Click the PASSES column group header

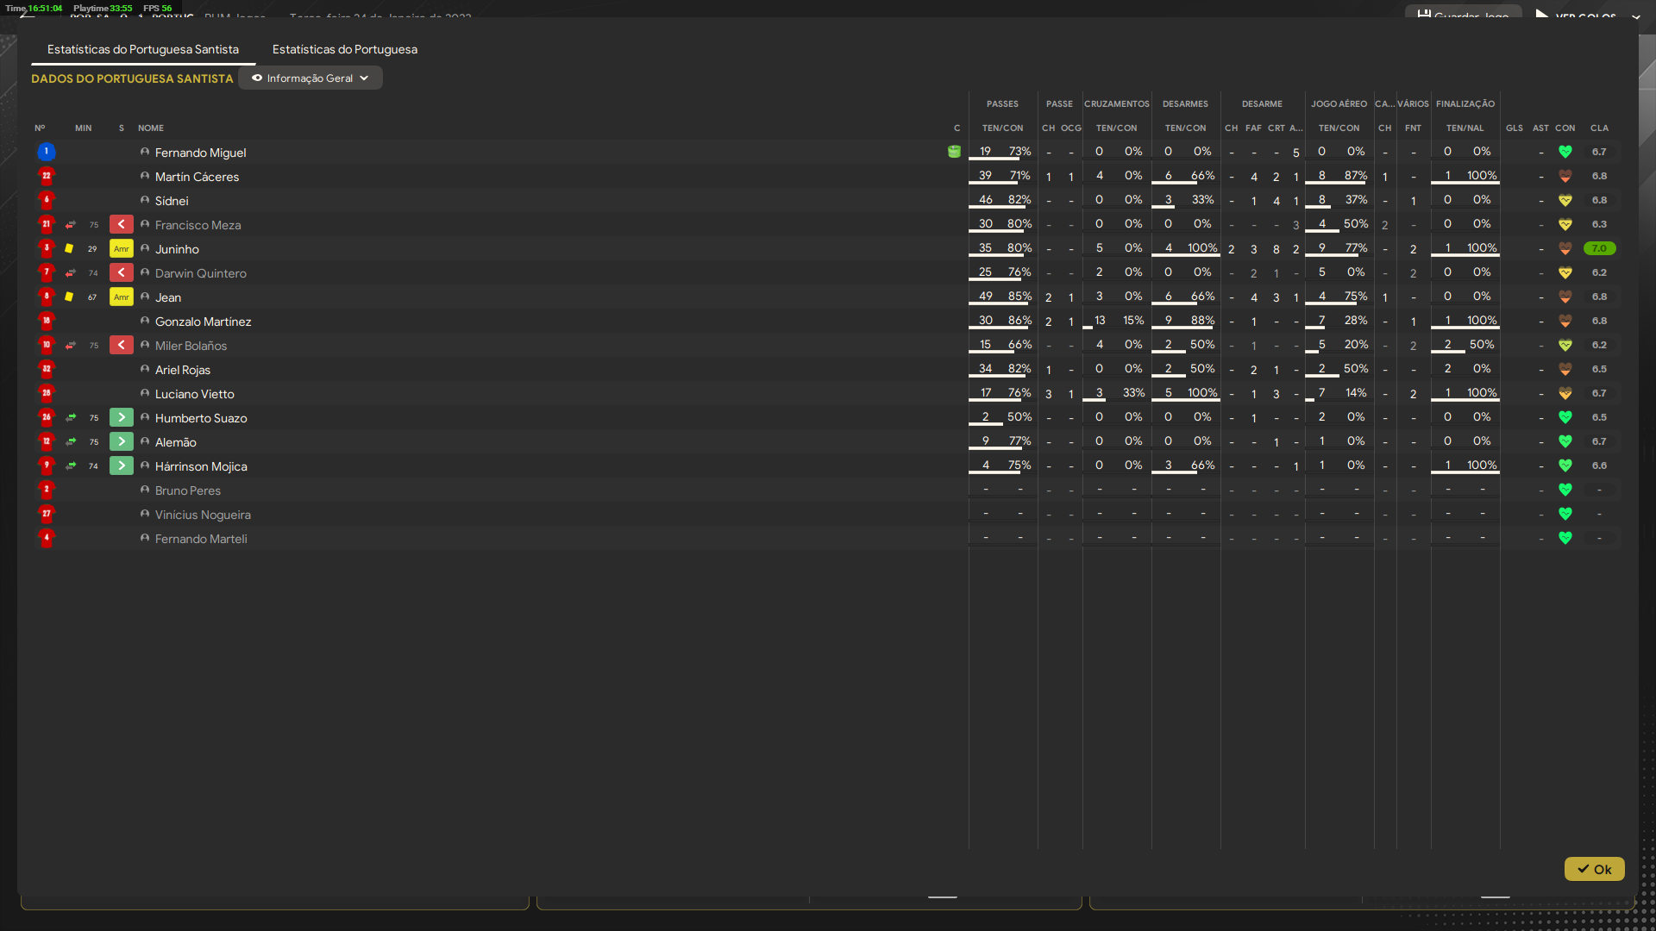coord(1002,103)
